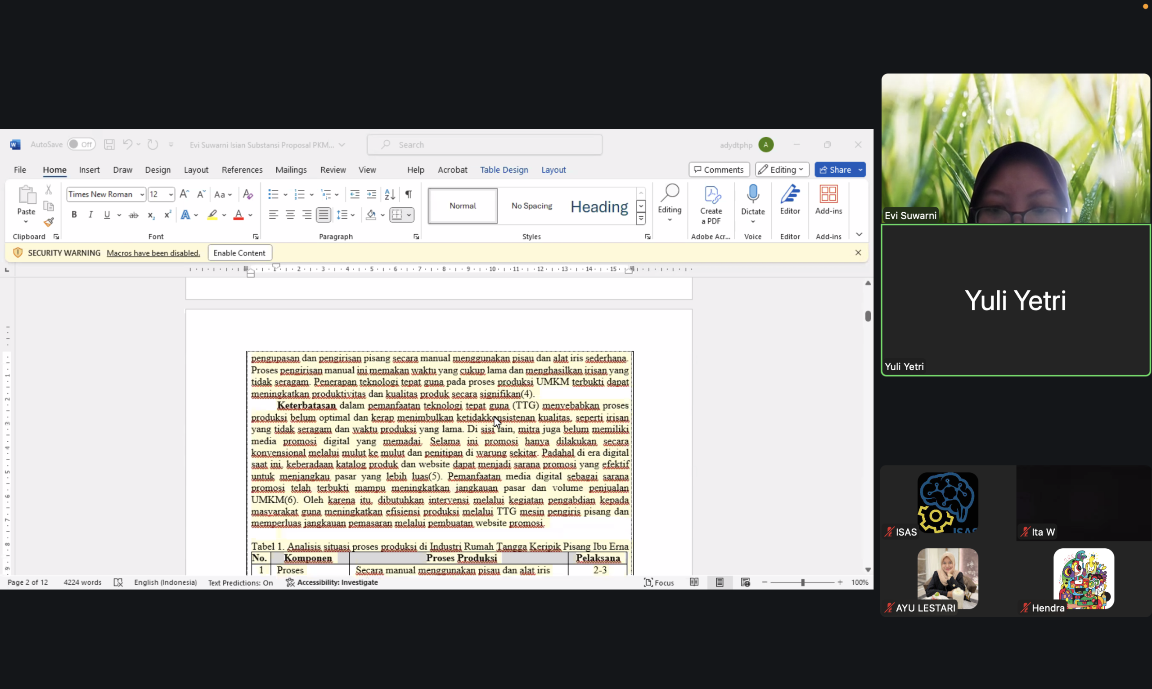Open the Editing mode dropdown
The height and width of the screenshot is (689, 1152).
click(x=782, y=170)
